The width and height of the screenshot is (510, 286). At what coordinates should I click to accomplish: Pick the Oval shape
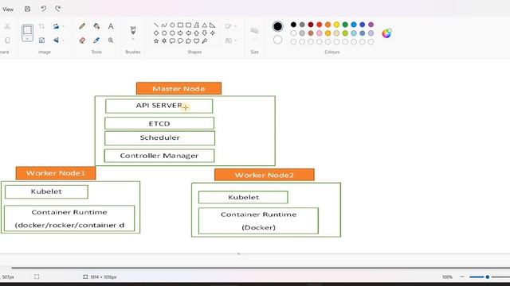tap(172, 25)
